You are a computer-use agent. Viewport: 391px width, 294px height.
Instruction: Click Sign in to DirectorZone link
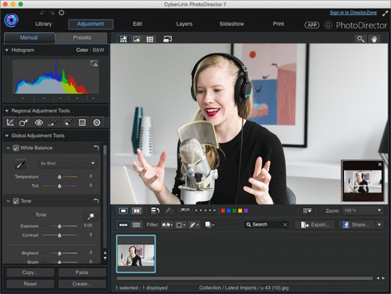[x=353, y=13]
